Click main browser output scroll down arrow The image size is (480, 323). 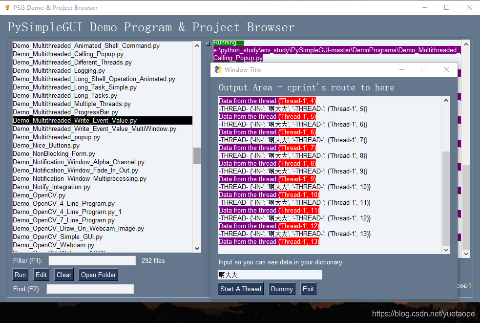pyautogui.click(x=466, y=254)
